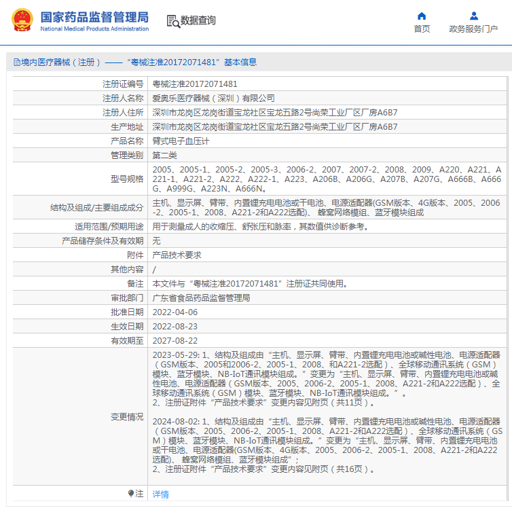This screenshot has width=512, height=508.
Task: Click effective date 2022-08-23
Action: [175, 327]
